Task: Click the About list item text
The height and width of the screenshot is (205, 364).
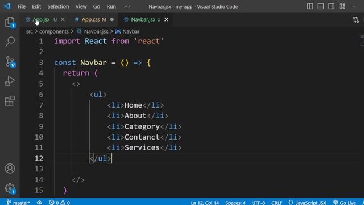Action: click(135, 116)
